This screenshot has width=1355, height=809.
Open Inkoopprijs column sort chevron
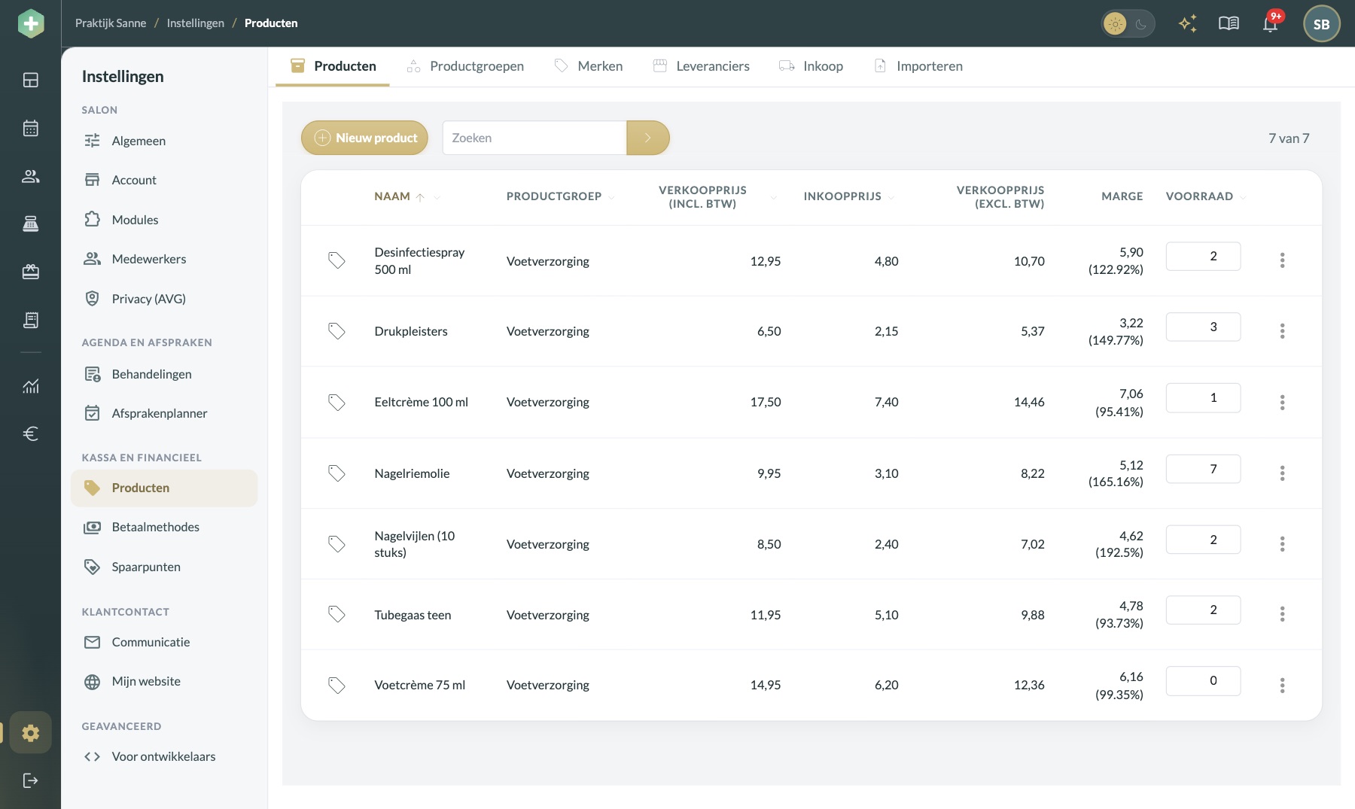891,197
